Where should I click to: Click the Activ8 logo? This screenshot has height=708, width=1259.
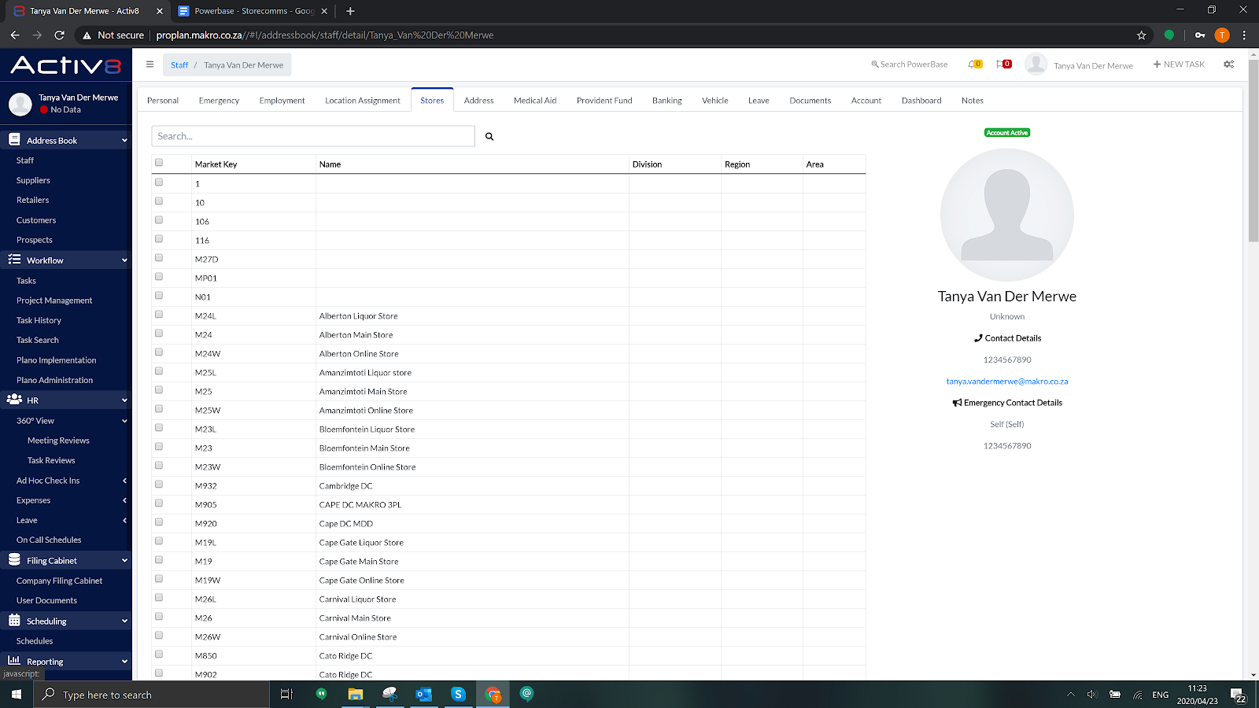(x=66, y=65)
